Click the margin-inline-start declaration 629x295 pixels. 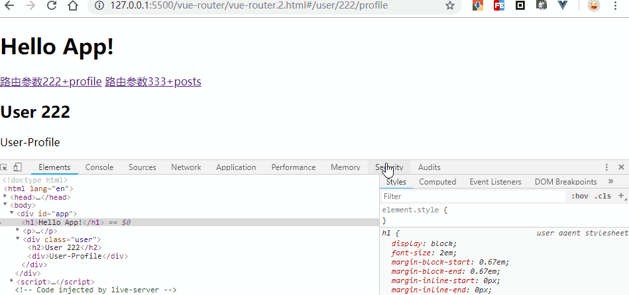pyautogui.click(x=446, y=280)
